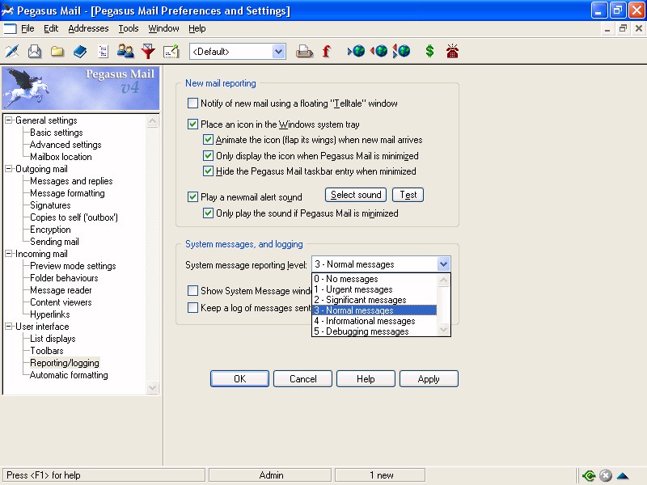Screen dimensions: 647x485
Task: Toggle Hide the Pegasus Mail taskbar entry checkbox
Action: point(208,171)
